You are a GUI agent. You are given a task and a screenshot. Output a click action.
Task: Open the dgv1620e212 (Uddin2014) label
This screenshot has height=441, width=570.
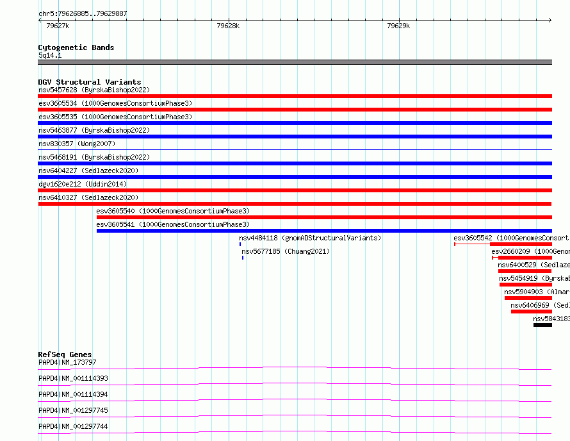point(83,184)
